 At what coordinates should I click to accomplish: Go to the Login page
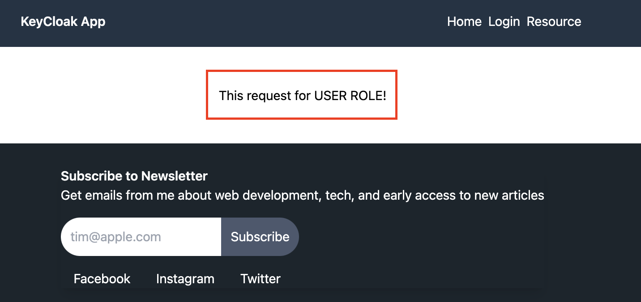click(x=504, y=21)
